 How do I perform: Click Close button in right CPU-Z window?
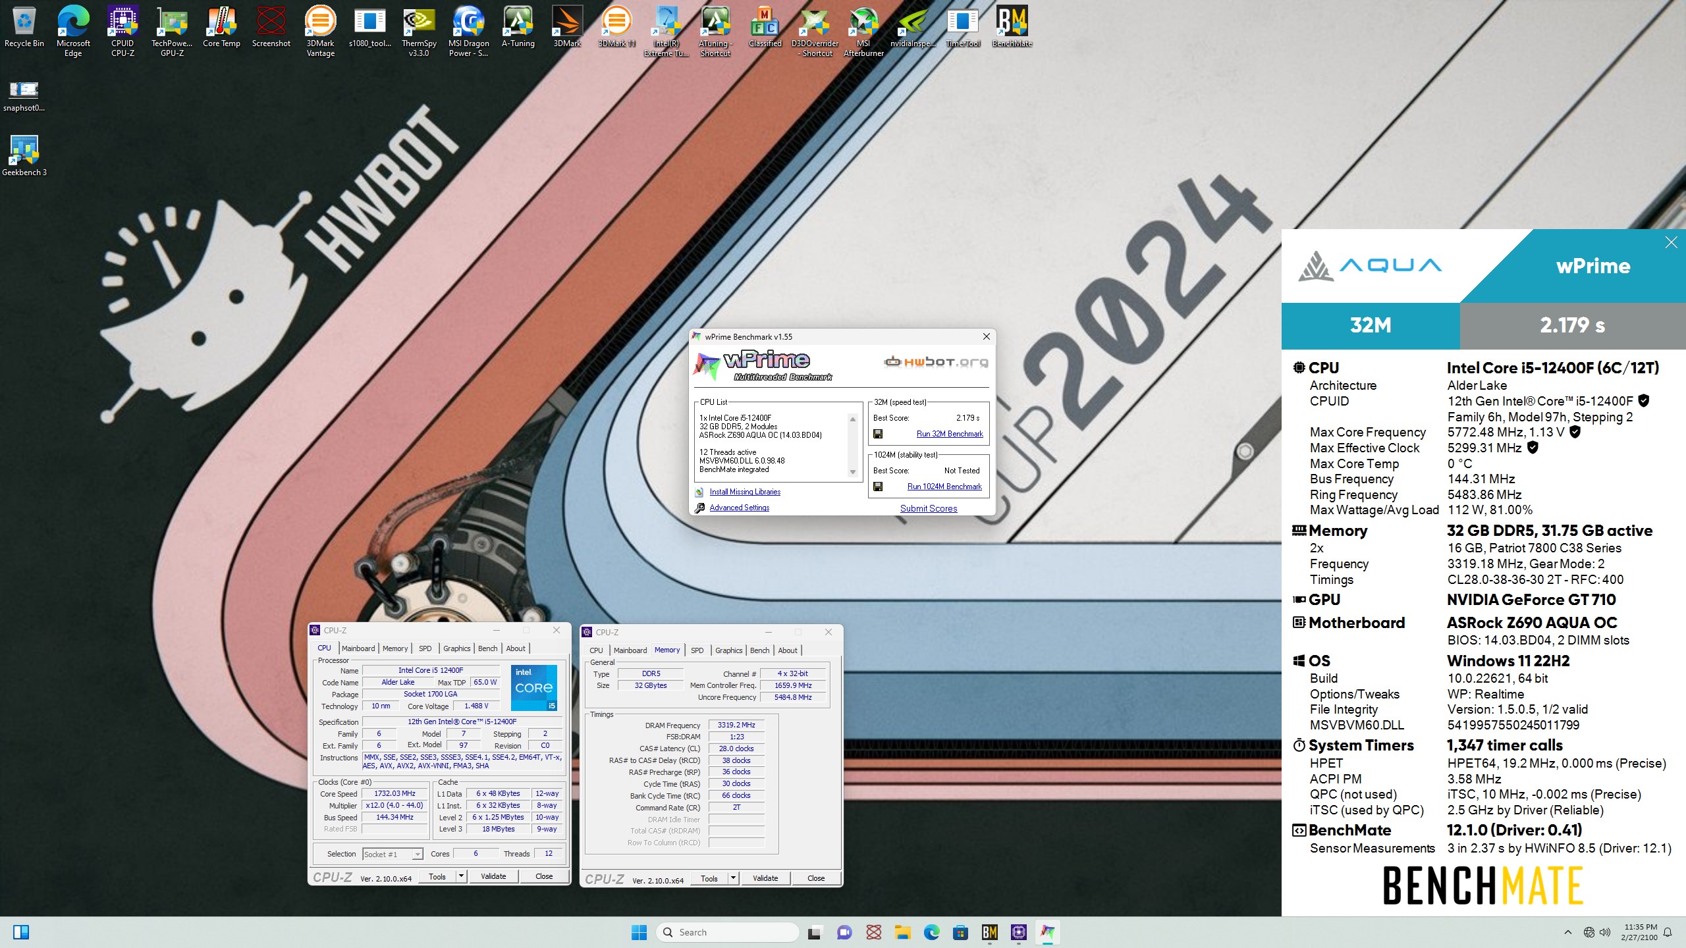click(816, 878)
